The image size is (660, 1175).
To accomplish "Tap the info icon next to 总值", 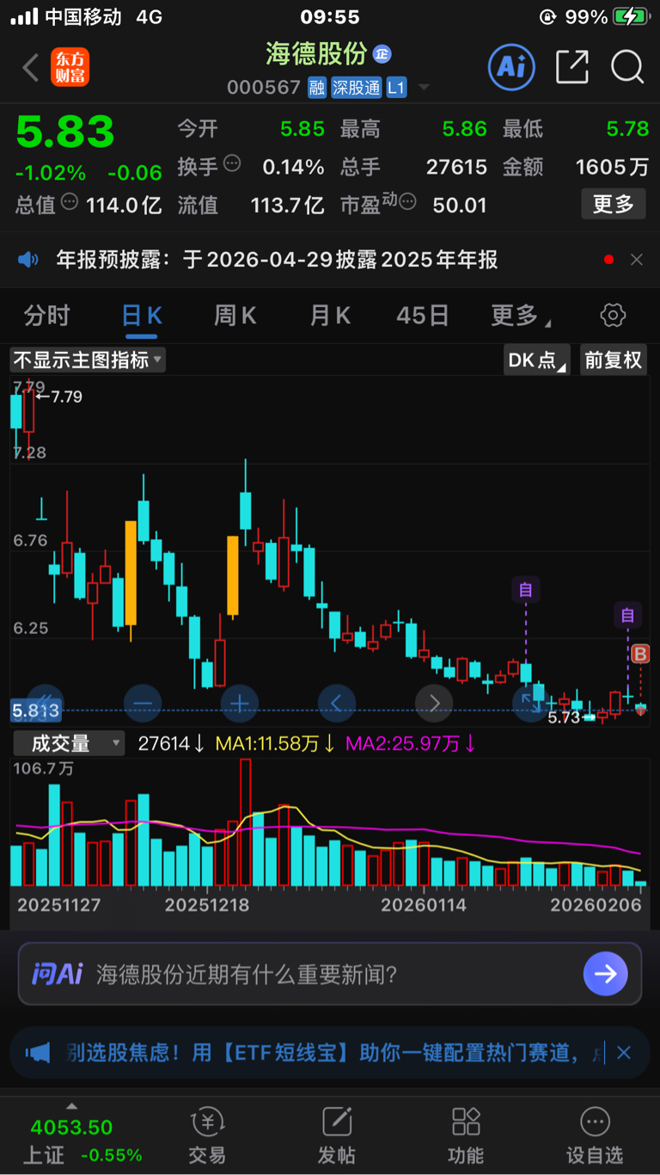I will point(70,202).
